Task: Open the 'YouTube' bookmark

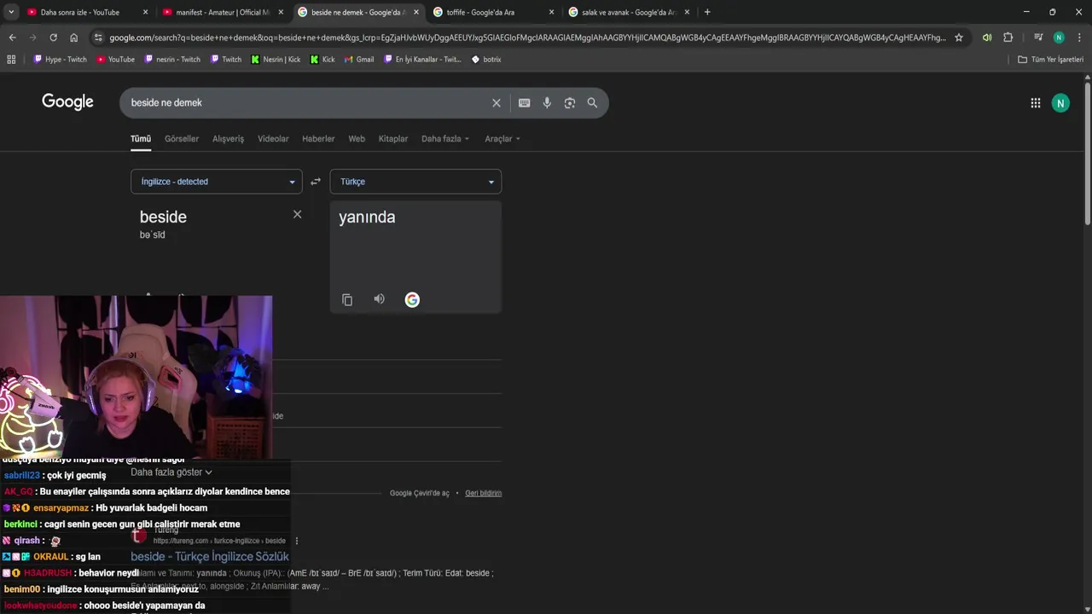Action: tap(115, 60)
